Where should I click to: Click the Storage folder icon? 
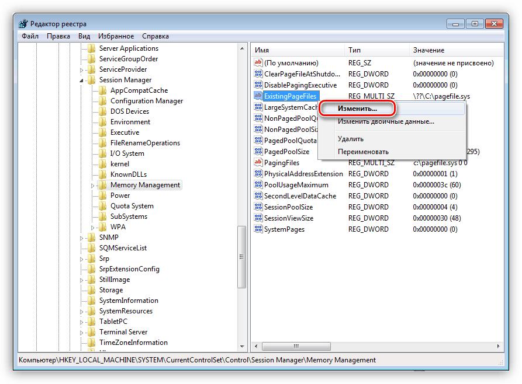tap(92, 290)
